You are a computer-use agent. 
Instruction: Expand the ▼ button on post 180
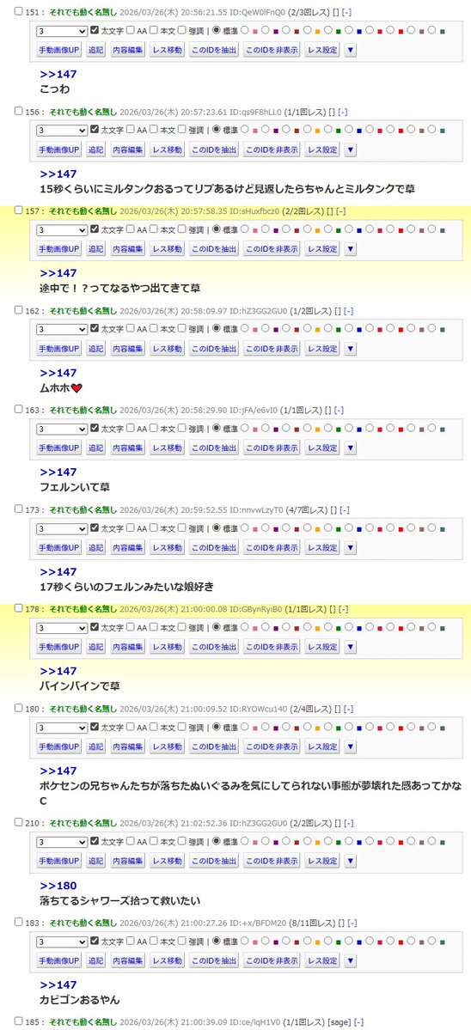(350, 747)
